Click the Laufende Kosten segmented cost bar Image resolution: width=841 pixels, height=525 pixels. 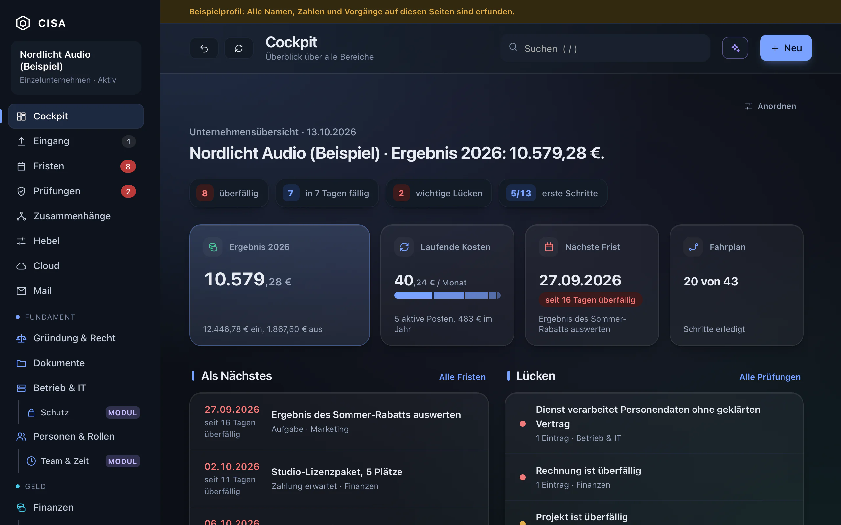click(447, 296)
